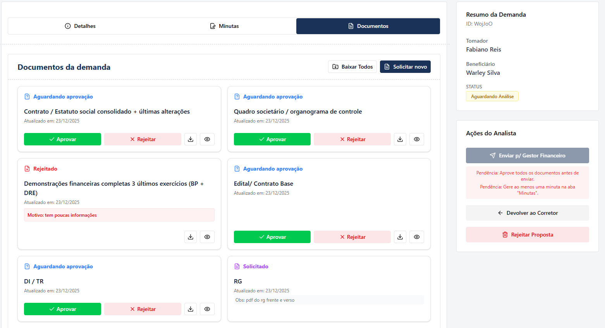Download the Contrato / Estatuto social document
Image resolution: width=605 pixels, height=328 pixels.
coord(191,139)
